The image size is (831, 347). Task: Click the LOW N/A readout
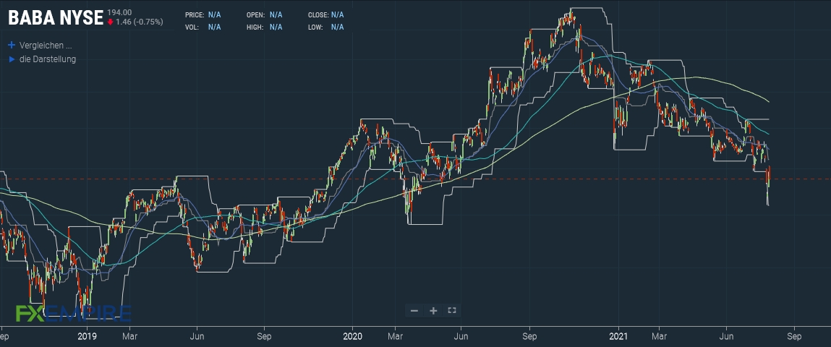(x=326, y=27)
